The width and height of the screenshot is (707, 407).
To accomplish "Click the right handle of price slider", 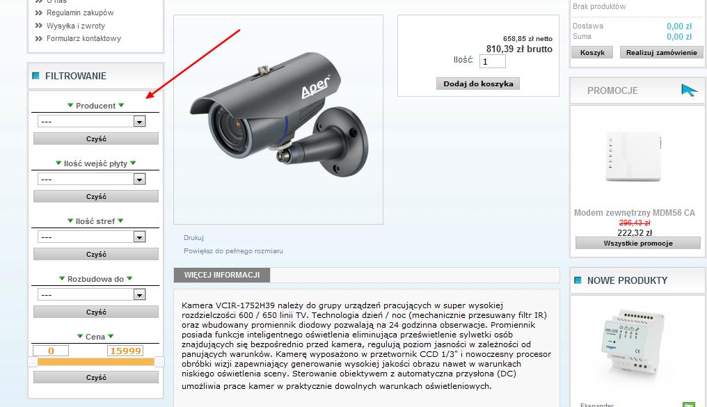I will pos(159,362).
